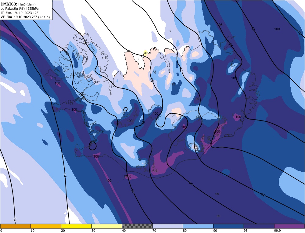This screenshot has width=305, height=233.
Task: Select the pale yellow 30–40 legend swatch
Action: tap(107, 226)
